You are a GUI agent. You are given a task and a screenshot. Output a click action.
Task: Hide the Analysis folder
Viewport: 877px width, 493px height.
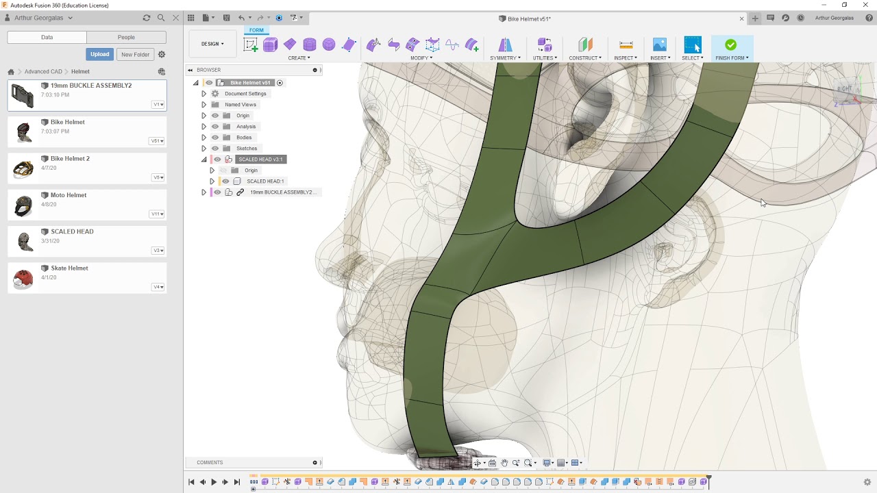pyautogui.click(x=215, y=127)
